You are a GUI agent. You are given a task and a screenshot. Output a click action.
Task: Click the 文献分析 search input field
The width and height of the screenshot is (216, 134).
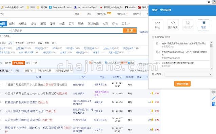[x=67, y=31]
